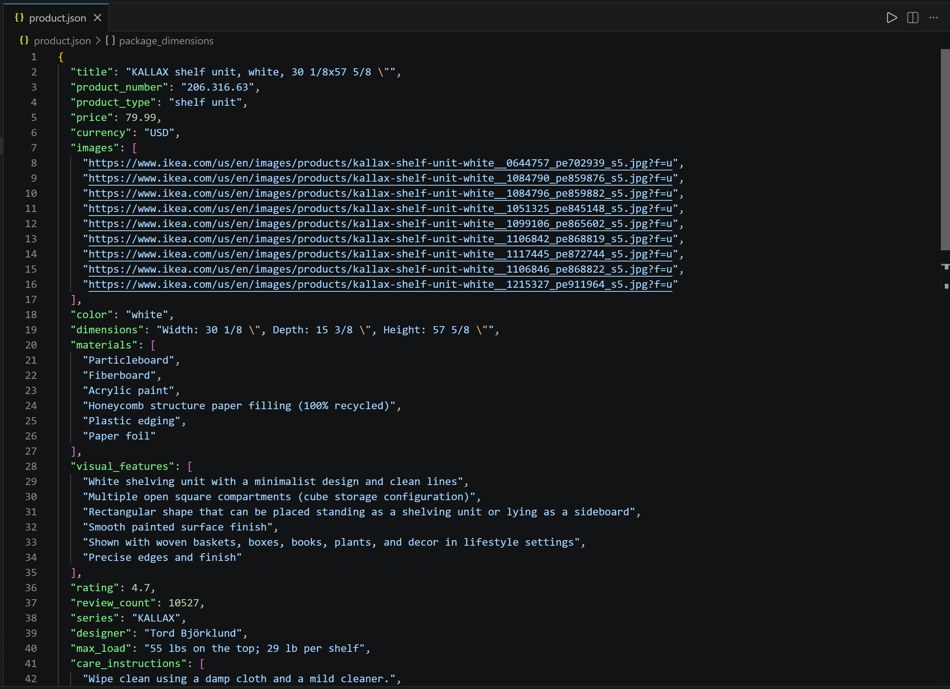Open image link ending 1215327_pe911964
Viewport: 950px width, 689px height.
[380, 284]
